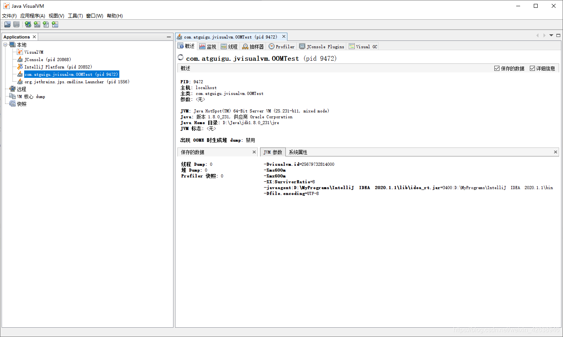Click the 线程 Dump: 0 entry

click(197, 164)
